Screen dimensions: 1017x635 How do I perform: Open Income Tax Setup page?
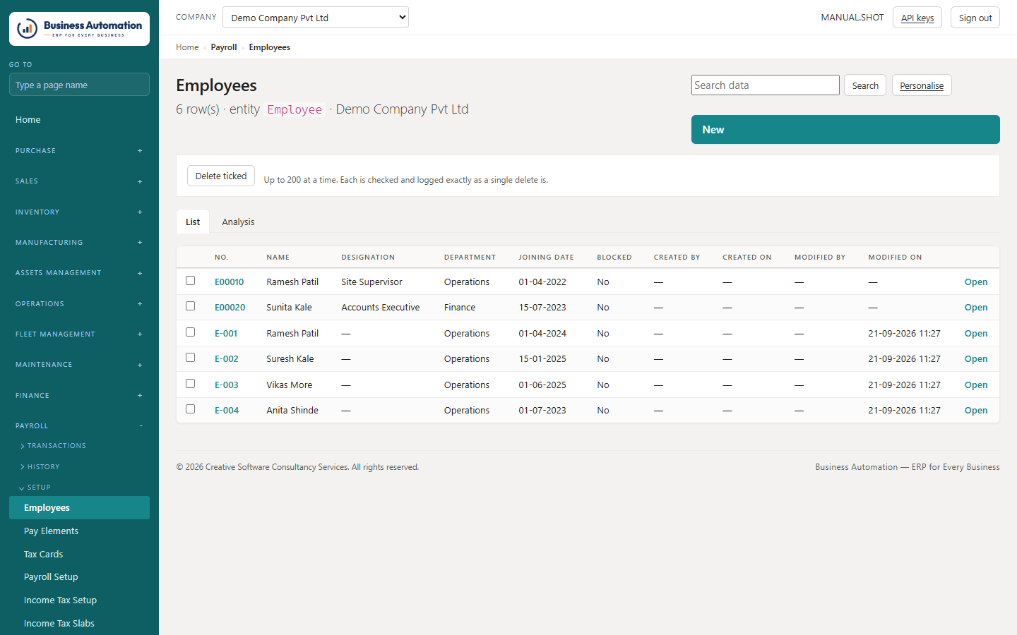[79, 600]
